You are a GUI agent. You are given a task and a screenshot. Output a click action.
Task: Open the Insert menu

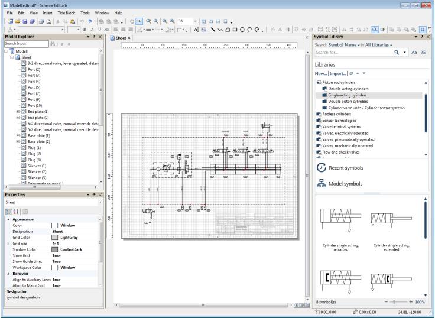[x=47, y=13]
